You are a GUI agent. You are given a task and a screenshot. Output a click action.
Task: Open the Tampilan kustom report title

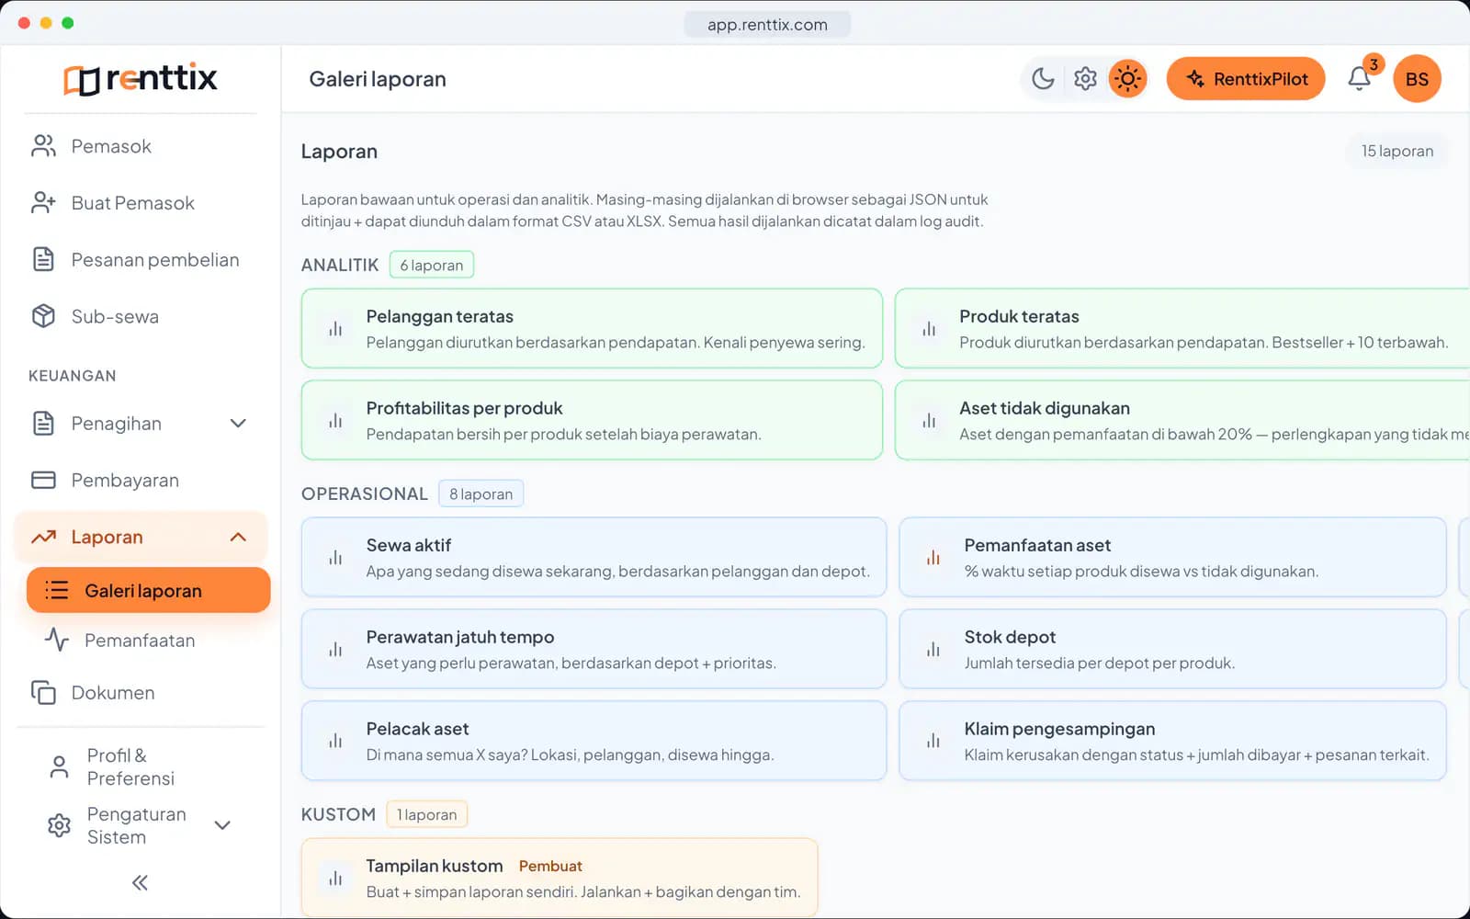click(435, 866)
